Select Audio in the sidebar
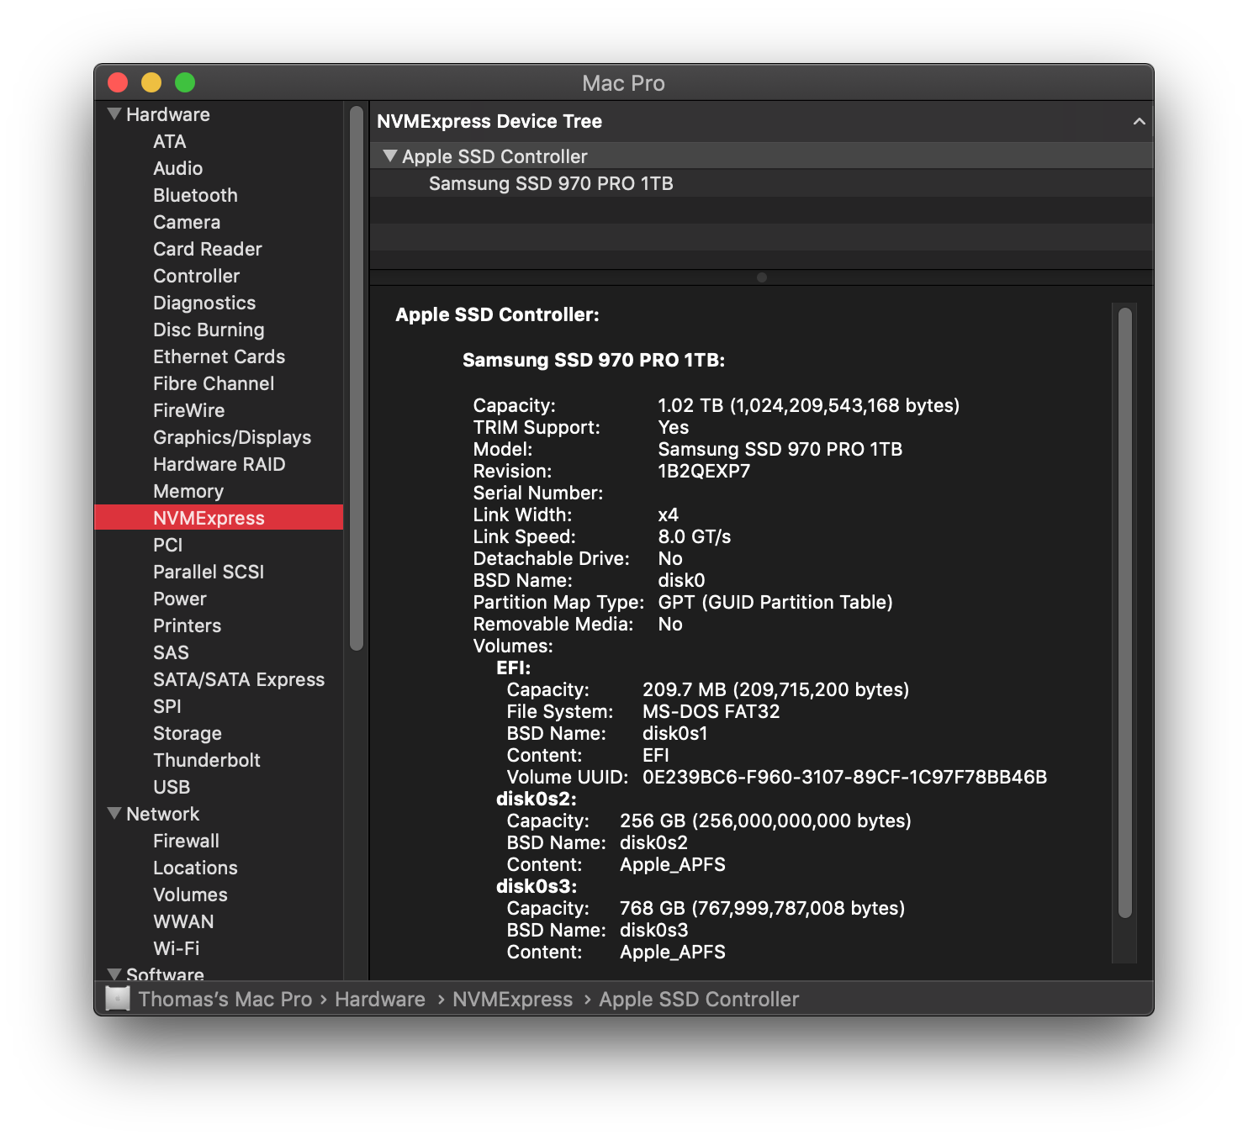Viewport: 1248px width, 1140px height. coord(177,168)
